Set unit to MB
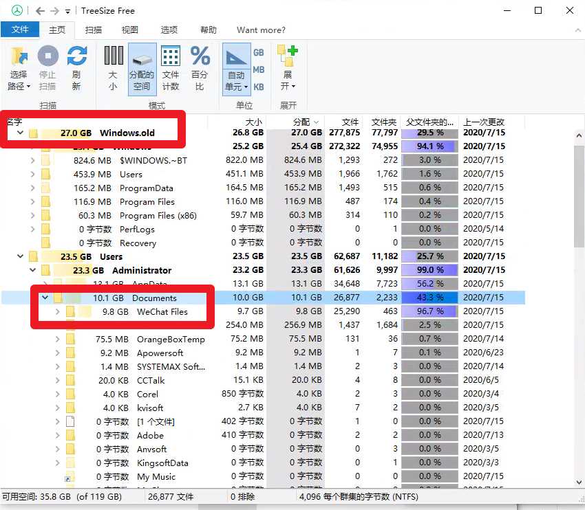The height and width of the screenshot is (510, 585). click(259, 69)
